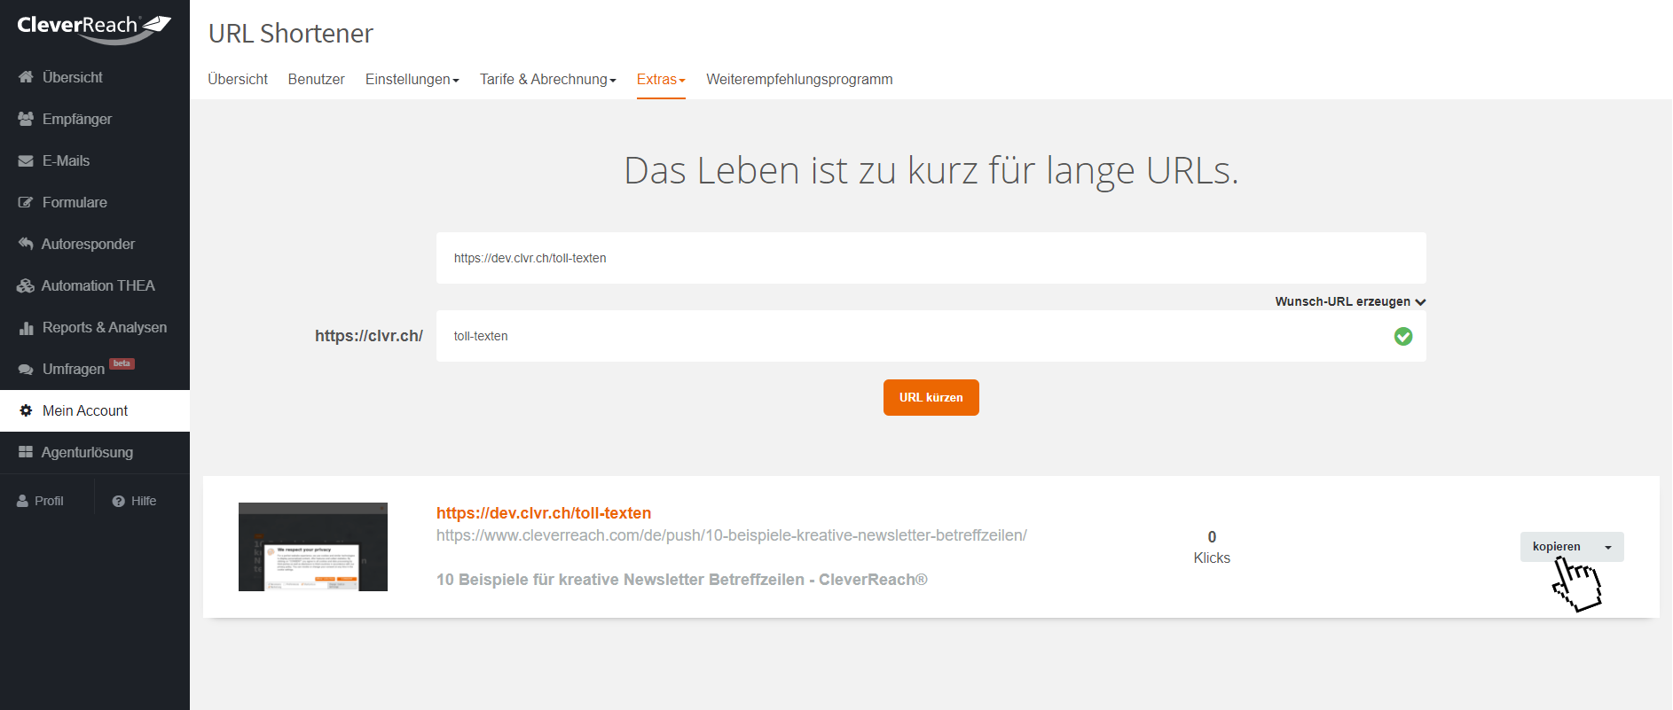Click the kopieren button
The image size is (1673, 710).
point(1557,547)
